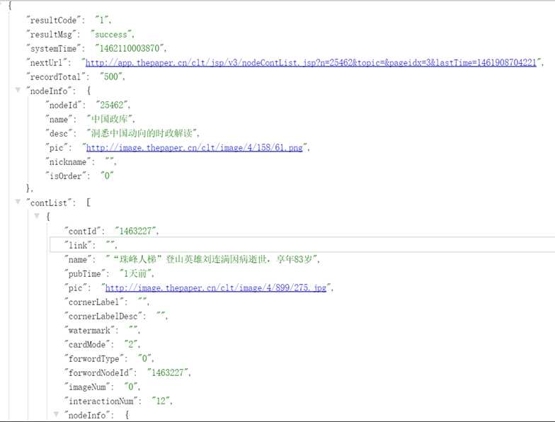Select the "watermark" key

click(91, 330)
